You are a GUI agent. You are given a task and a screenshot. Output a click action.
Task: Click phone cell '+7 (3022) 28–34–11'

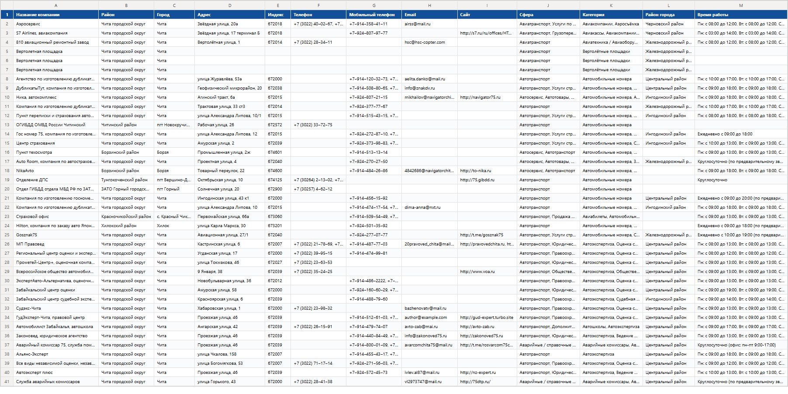coord(318,42)
